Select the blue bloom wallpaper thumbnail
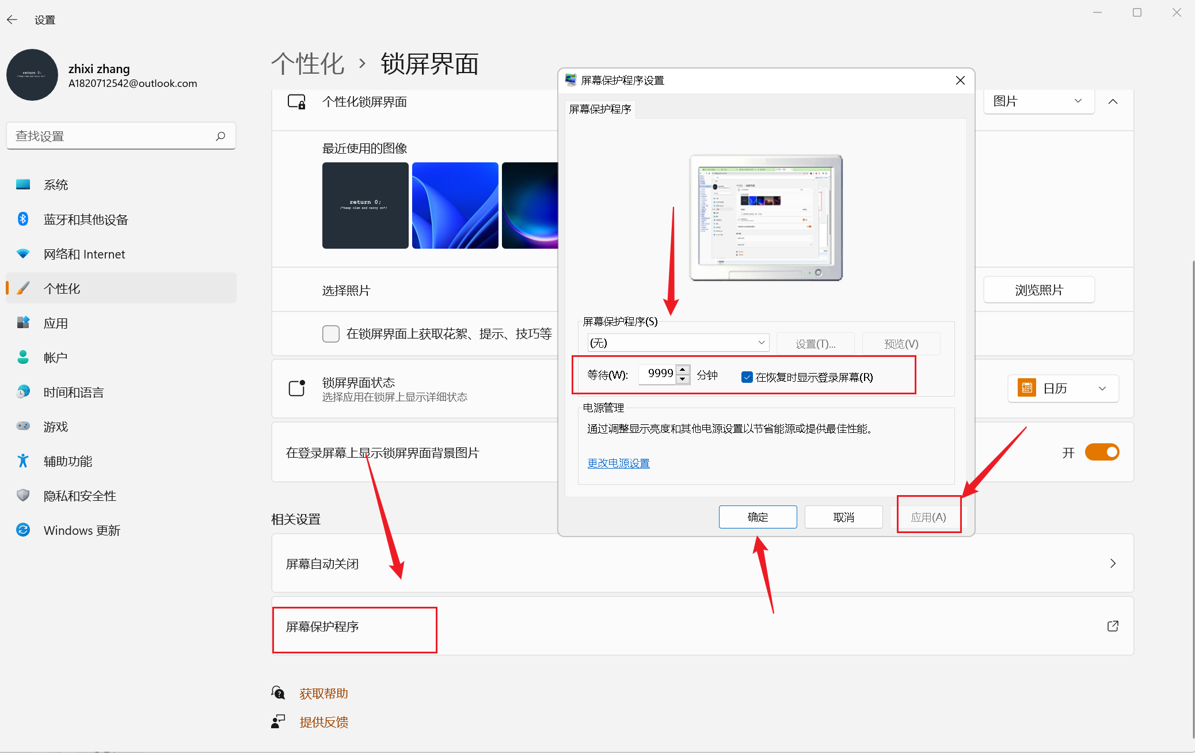This screenshot has height=753, width=1195. click(x=455, y=206)
